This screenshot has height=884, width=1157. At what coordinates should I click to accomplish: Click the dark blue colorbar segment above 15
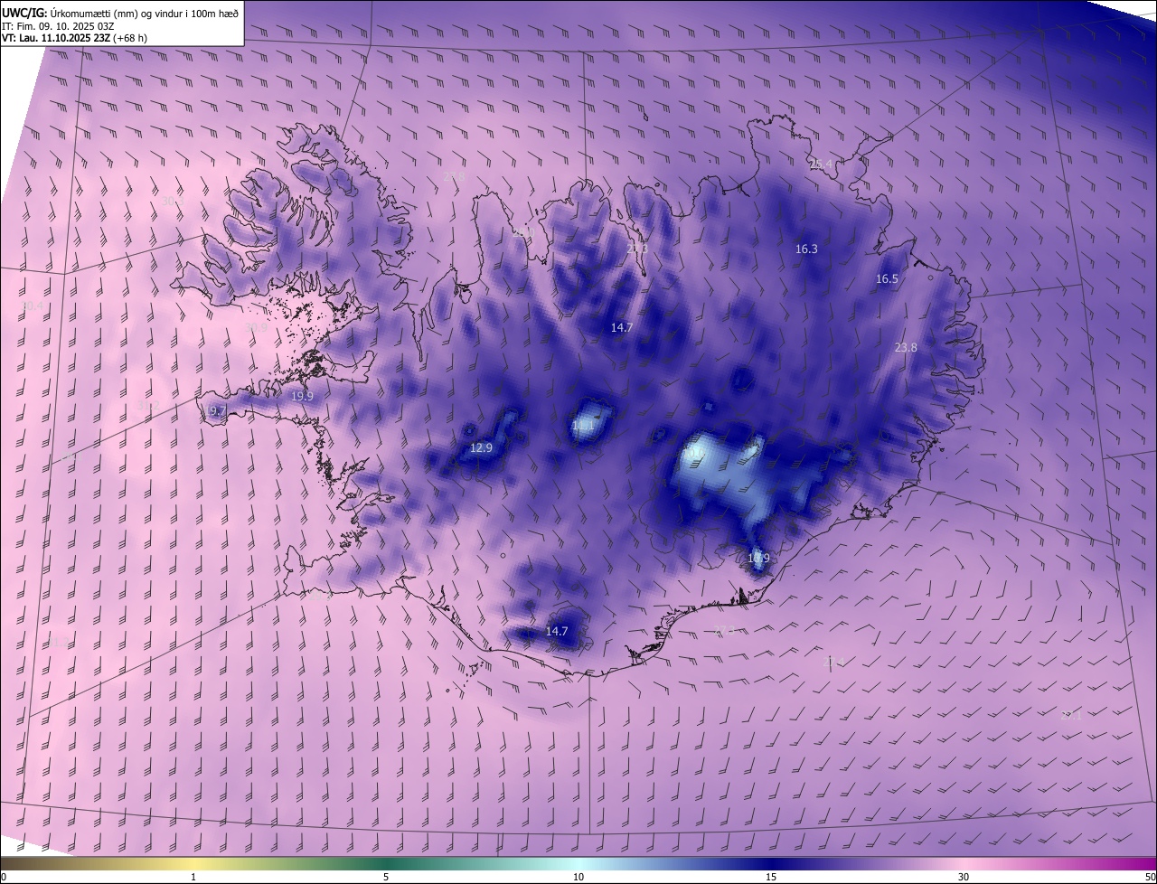(771, 863)
